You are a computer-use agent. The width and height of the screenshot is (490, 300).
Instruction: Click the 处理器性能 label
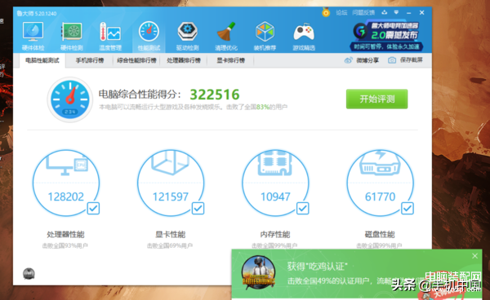point(65,234)
